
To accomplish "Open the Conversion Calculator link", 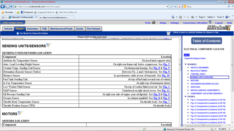I will [x=195, y=23].
